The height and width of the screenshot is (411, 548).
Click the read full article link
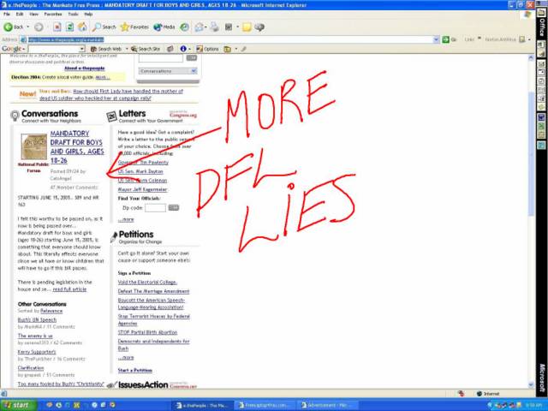(69, 289)
